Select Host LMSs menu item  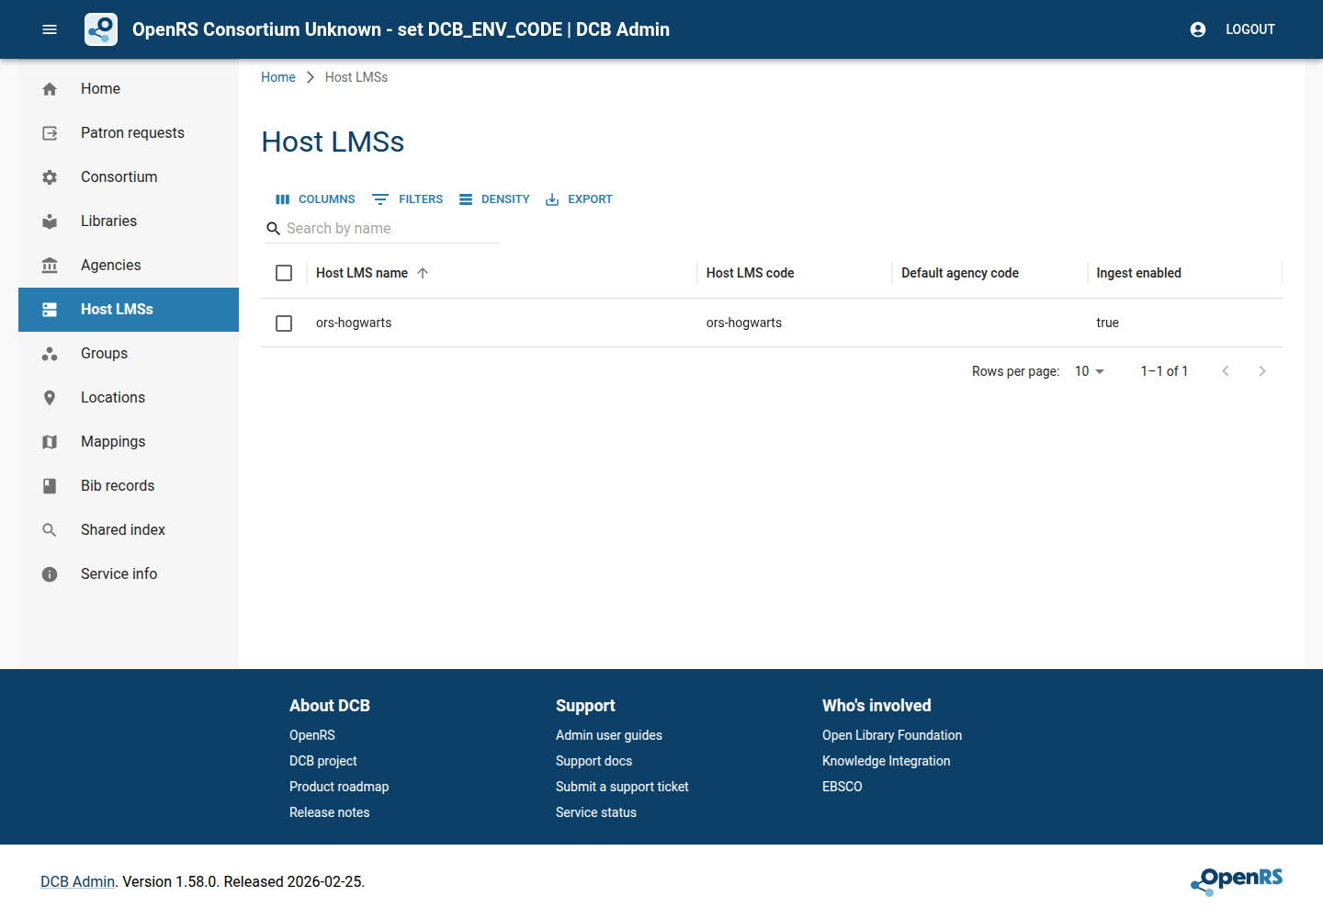(129, 310)
